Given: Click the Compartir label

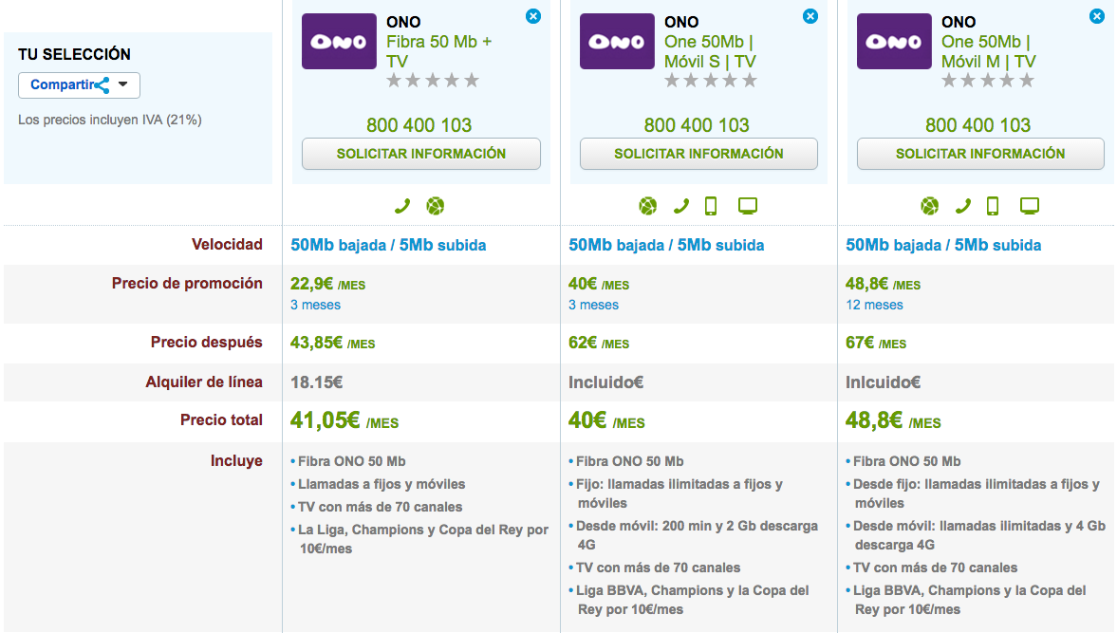Looking at the screenshot, I should [x=62, y=84].
